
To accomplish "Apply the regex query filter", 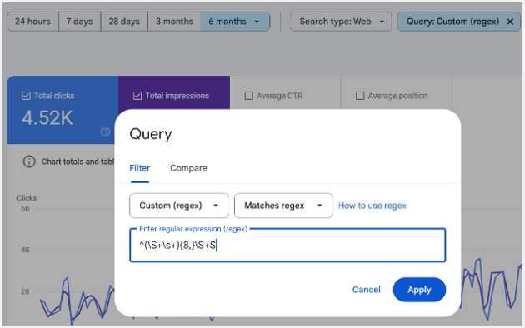I will pyautogui.click(x=419, y=290).
